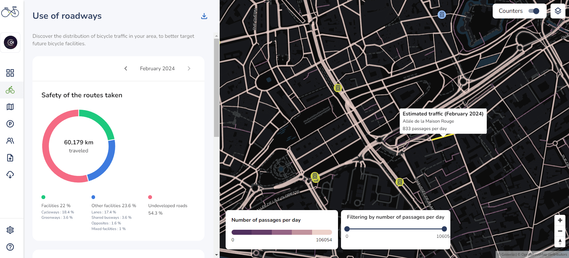The image size is (569, 258).
Task: Go to previous month before February 2024
Action: (x=126, y=68)
